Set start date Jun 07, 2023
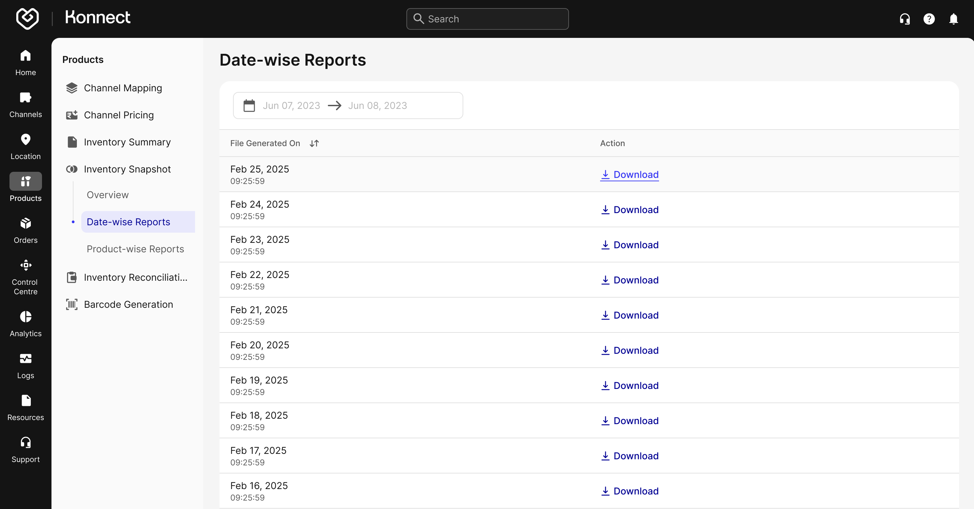Image resolution: width=974 pixels, height=509 pixels. (291, 105)
